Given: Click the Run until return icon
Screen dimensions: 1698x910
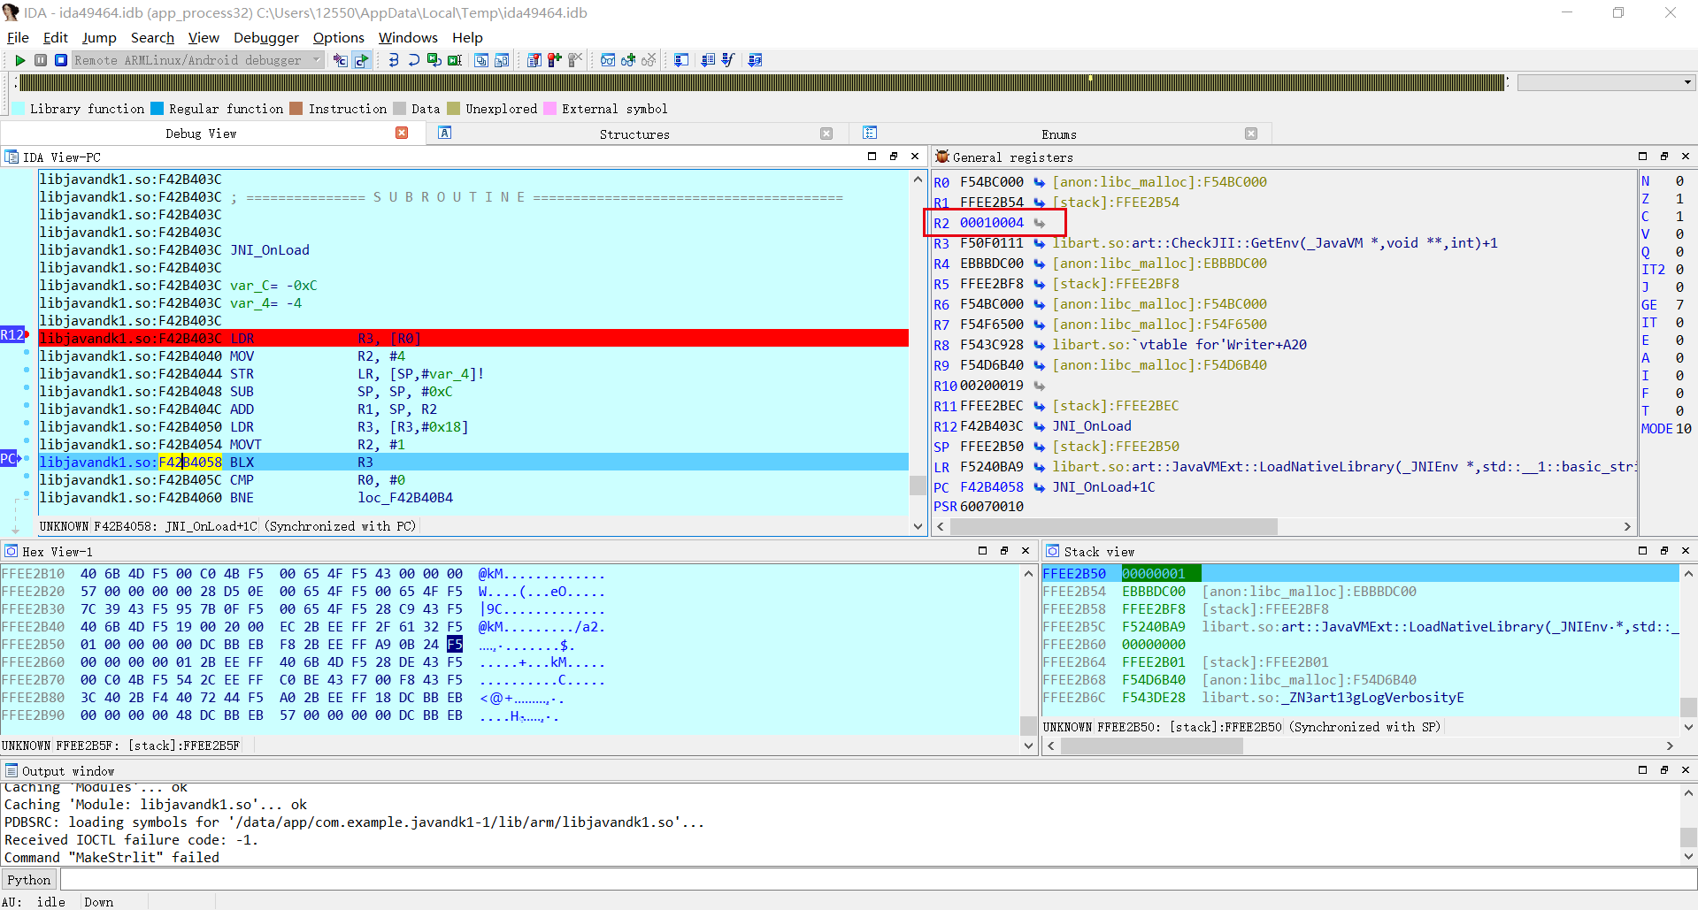Looking at the screenshot, I should [434, 60].
